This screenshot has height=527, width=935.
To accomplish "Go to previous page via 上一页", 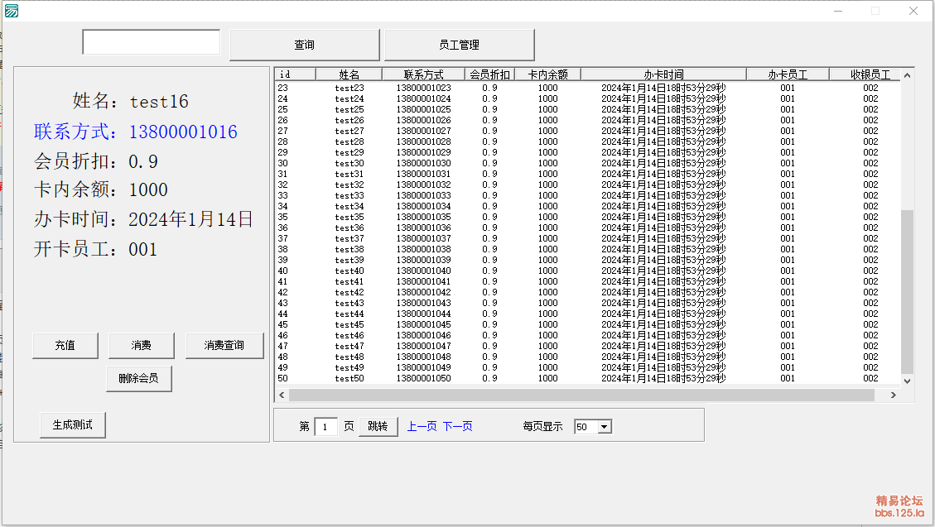I will [422, 426].
